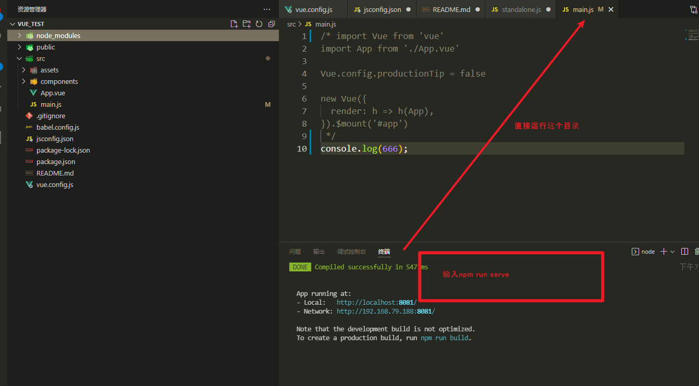Screen dimensions: 699x386
Task: Open the 192.168.79.188:8081 network link
Action: (x=386, y=311)
